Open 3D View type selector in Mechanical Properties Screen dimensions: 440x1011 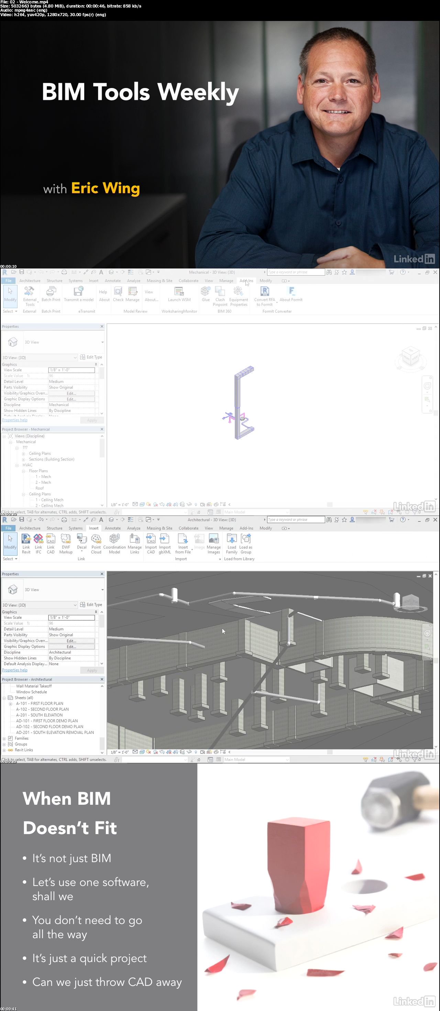[x=53, y=342]
